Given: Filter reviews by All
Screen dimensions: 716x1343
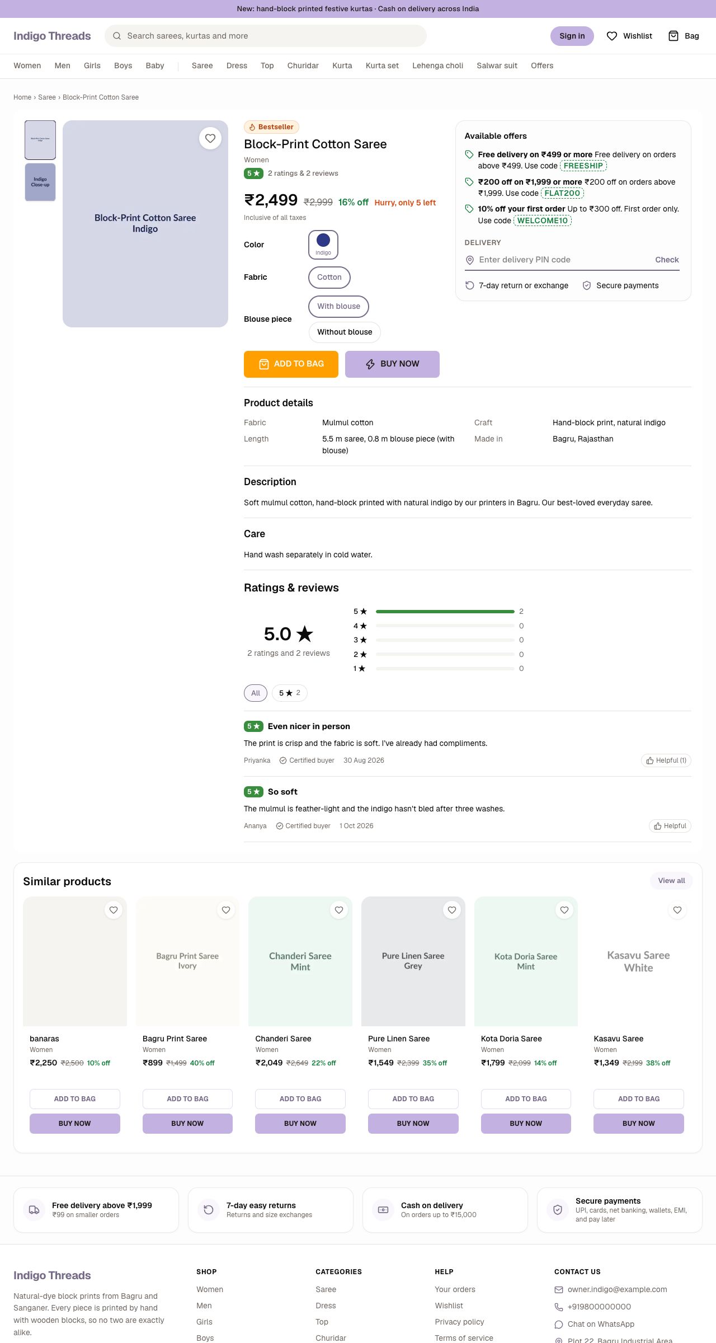Looking at the screenshot, I should (x=256, y=693).
